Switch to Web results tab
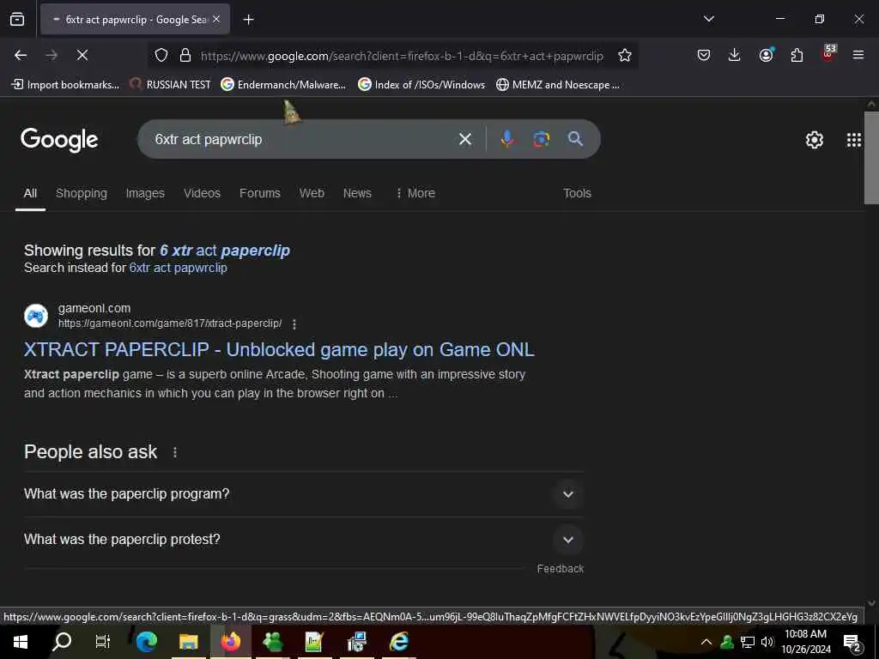 (312, 193)
